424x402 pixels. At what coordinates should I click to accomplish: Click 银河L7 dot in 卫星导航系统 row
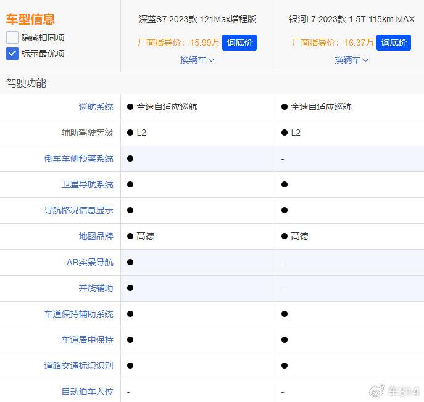[x=284, y=184]
